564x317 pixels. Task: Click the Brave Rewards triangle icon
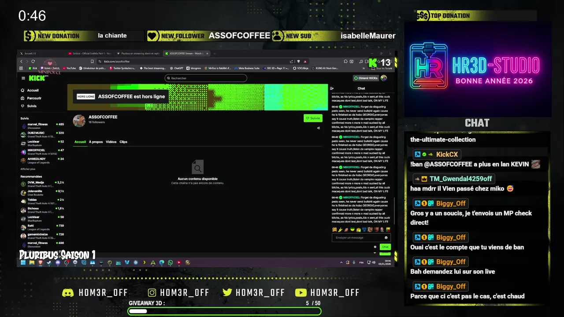coord(305,61)
